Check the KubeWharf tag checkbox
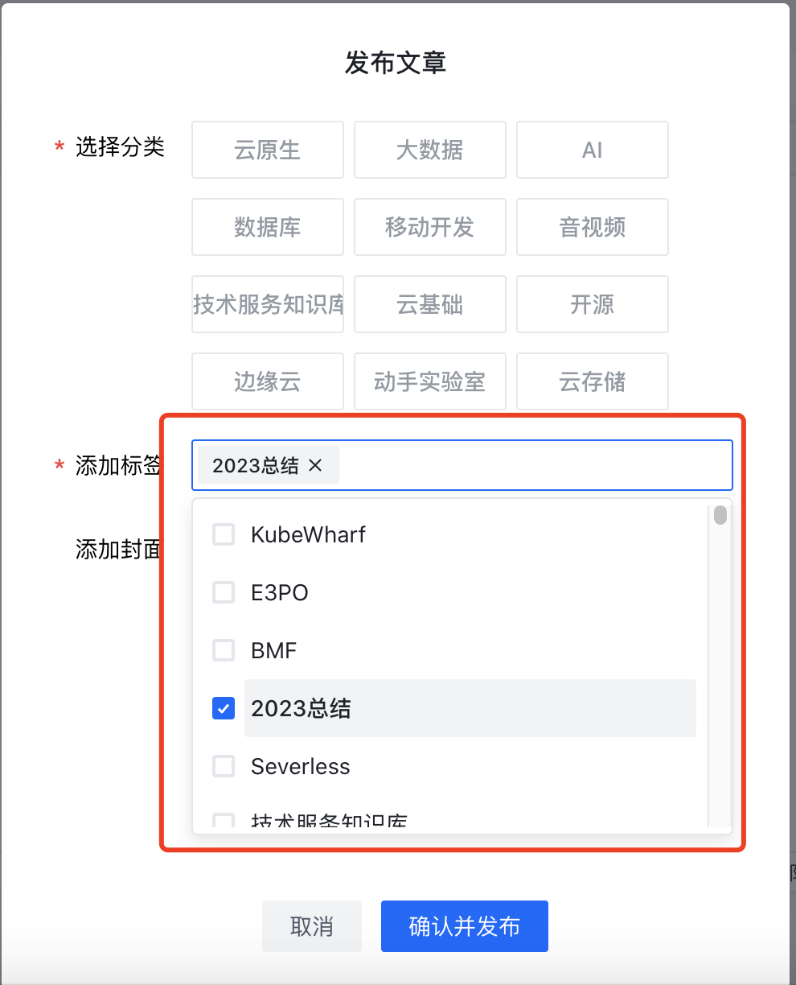 224,534
